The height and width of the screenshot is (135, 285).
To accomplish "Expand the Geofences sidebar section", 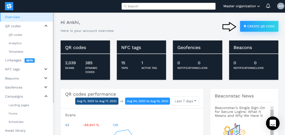I will click(46, 87).
